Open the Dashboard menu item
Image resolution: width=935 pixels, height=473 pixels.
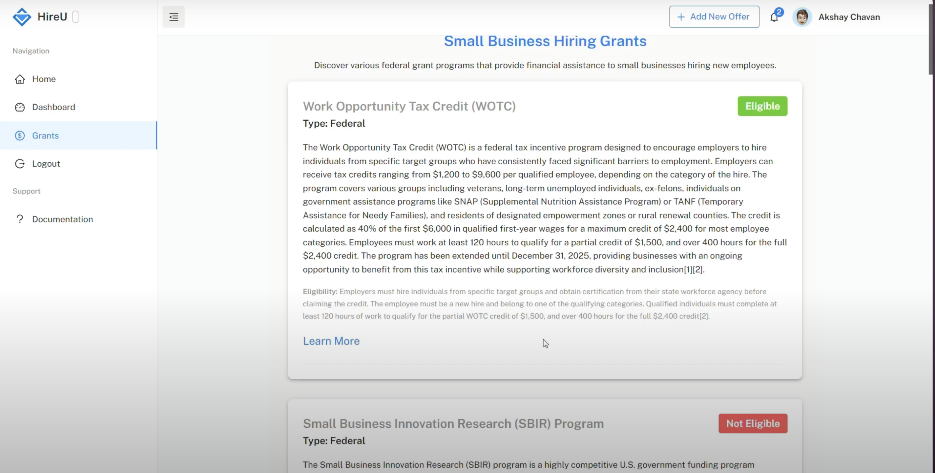tap(54, 107)
